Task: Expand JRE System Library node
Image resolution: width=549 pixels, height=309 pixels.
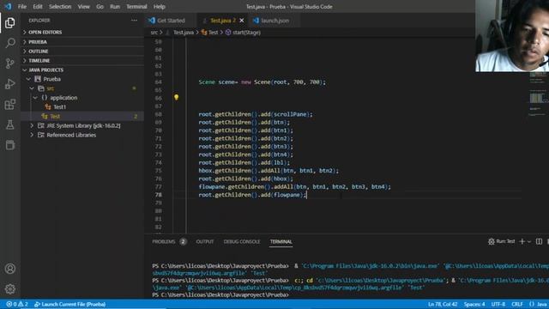Action: (x=32, y=125)
